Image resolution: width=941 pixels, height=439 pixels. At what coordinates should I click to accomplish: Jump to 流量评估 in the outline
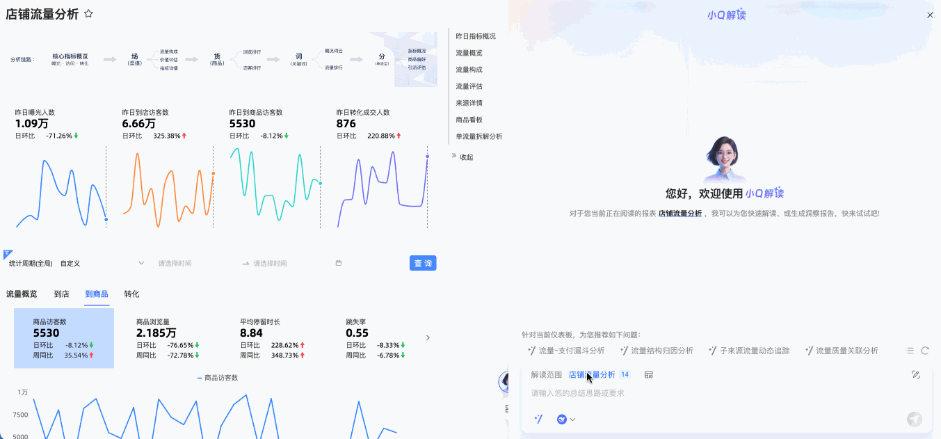[x=469, y=86]
